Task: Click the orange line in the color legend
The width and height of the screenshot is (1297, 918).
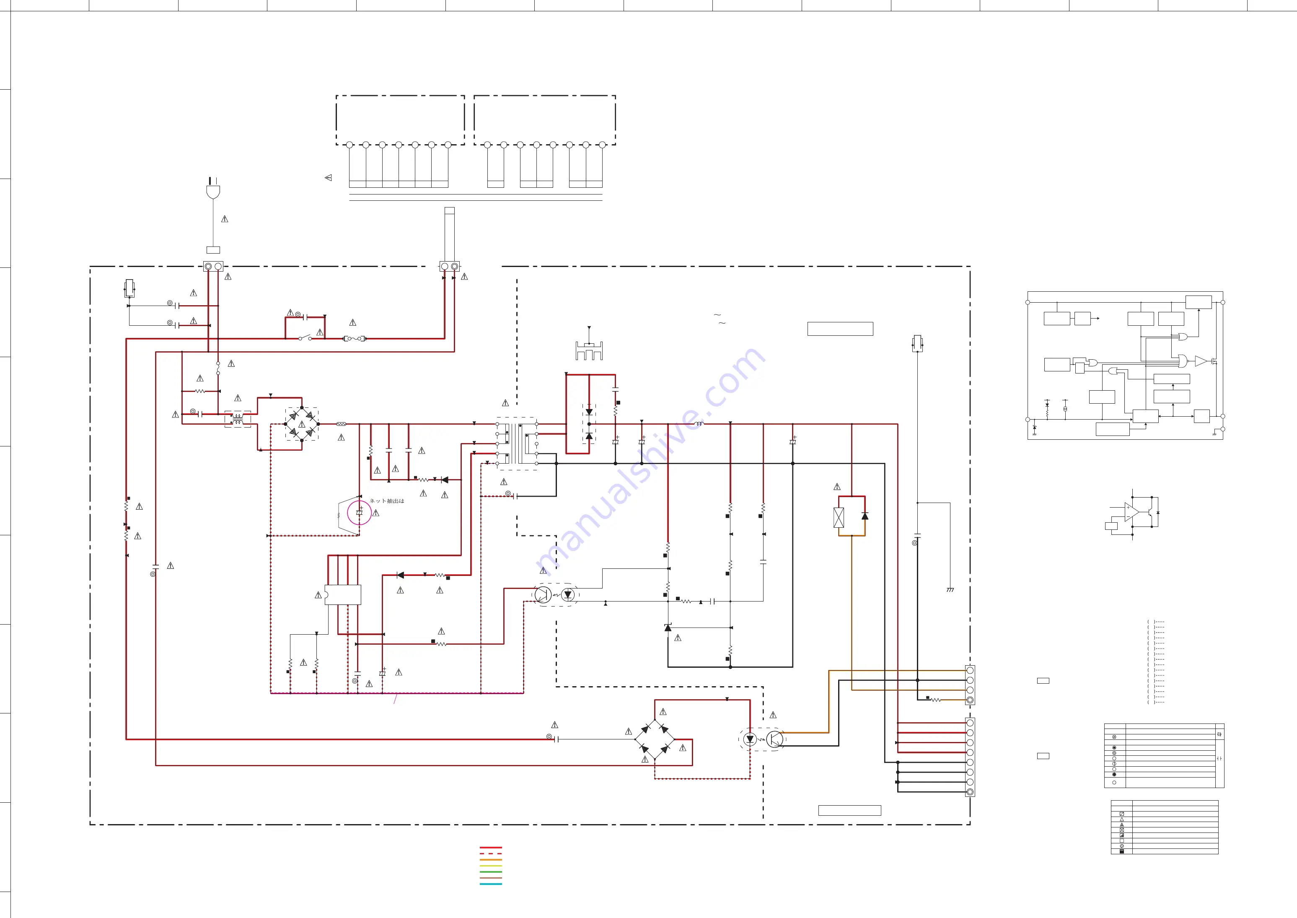Action: [x=491, y=860]
